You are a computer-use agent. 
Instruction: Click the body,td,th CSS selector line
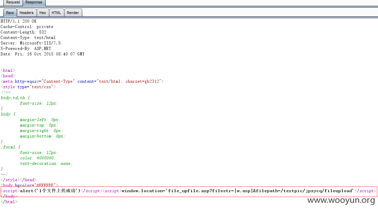pos(15,98)
